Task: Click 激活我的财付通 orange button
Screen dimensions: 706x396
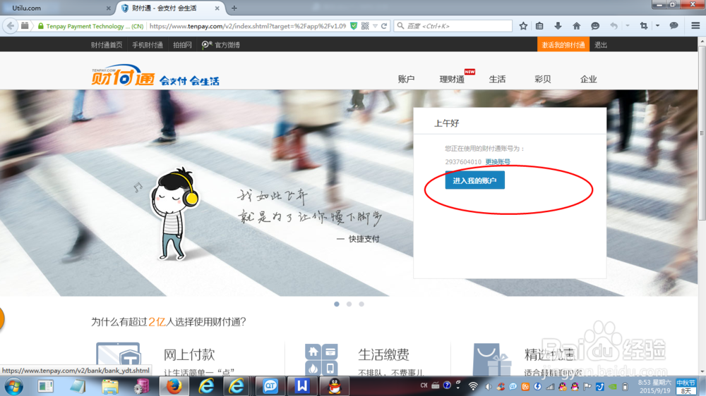Action: pos(563,45)
